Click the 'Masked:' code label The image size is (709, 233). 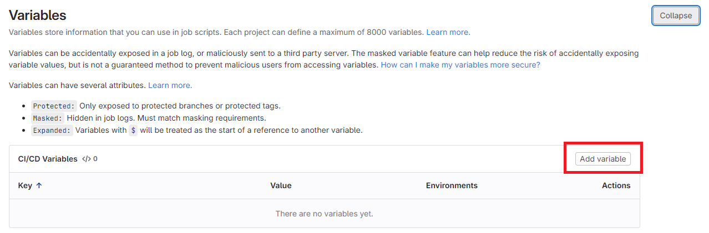click(x=47, y=118)
